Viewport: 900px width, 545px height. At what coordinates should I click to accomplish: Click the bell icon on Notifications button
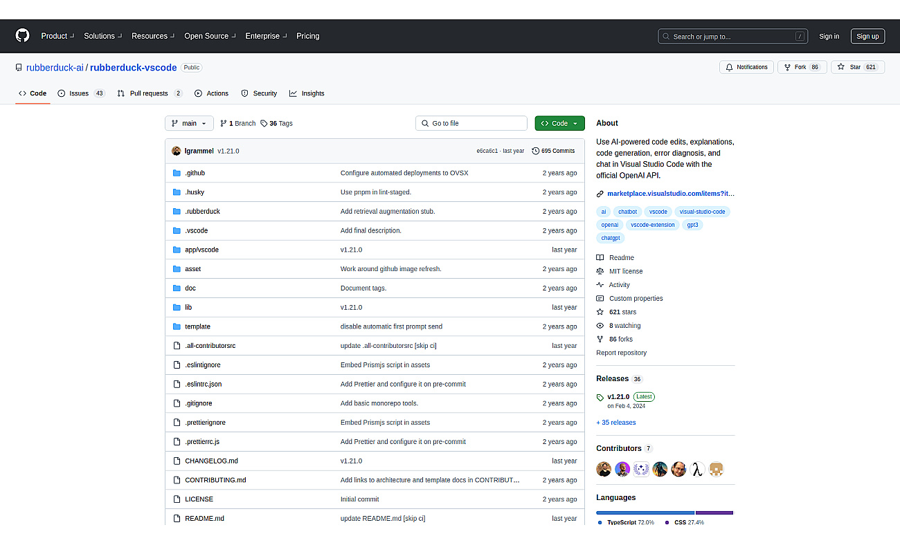(730, 67)
